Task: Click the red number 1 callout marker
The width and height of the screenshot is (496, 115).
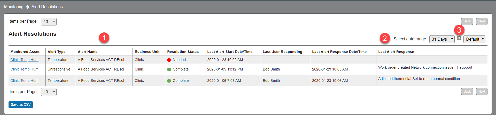Action: tap(104, 38)
